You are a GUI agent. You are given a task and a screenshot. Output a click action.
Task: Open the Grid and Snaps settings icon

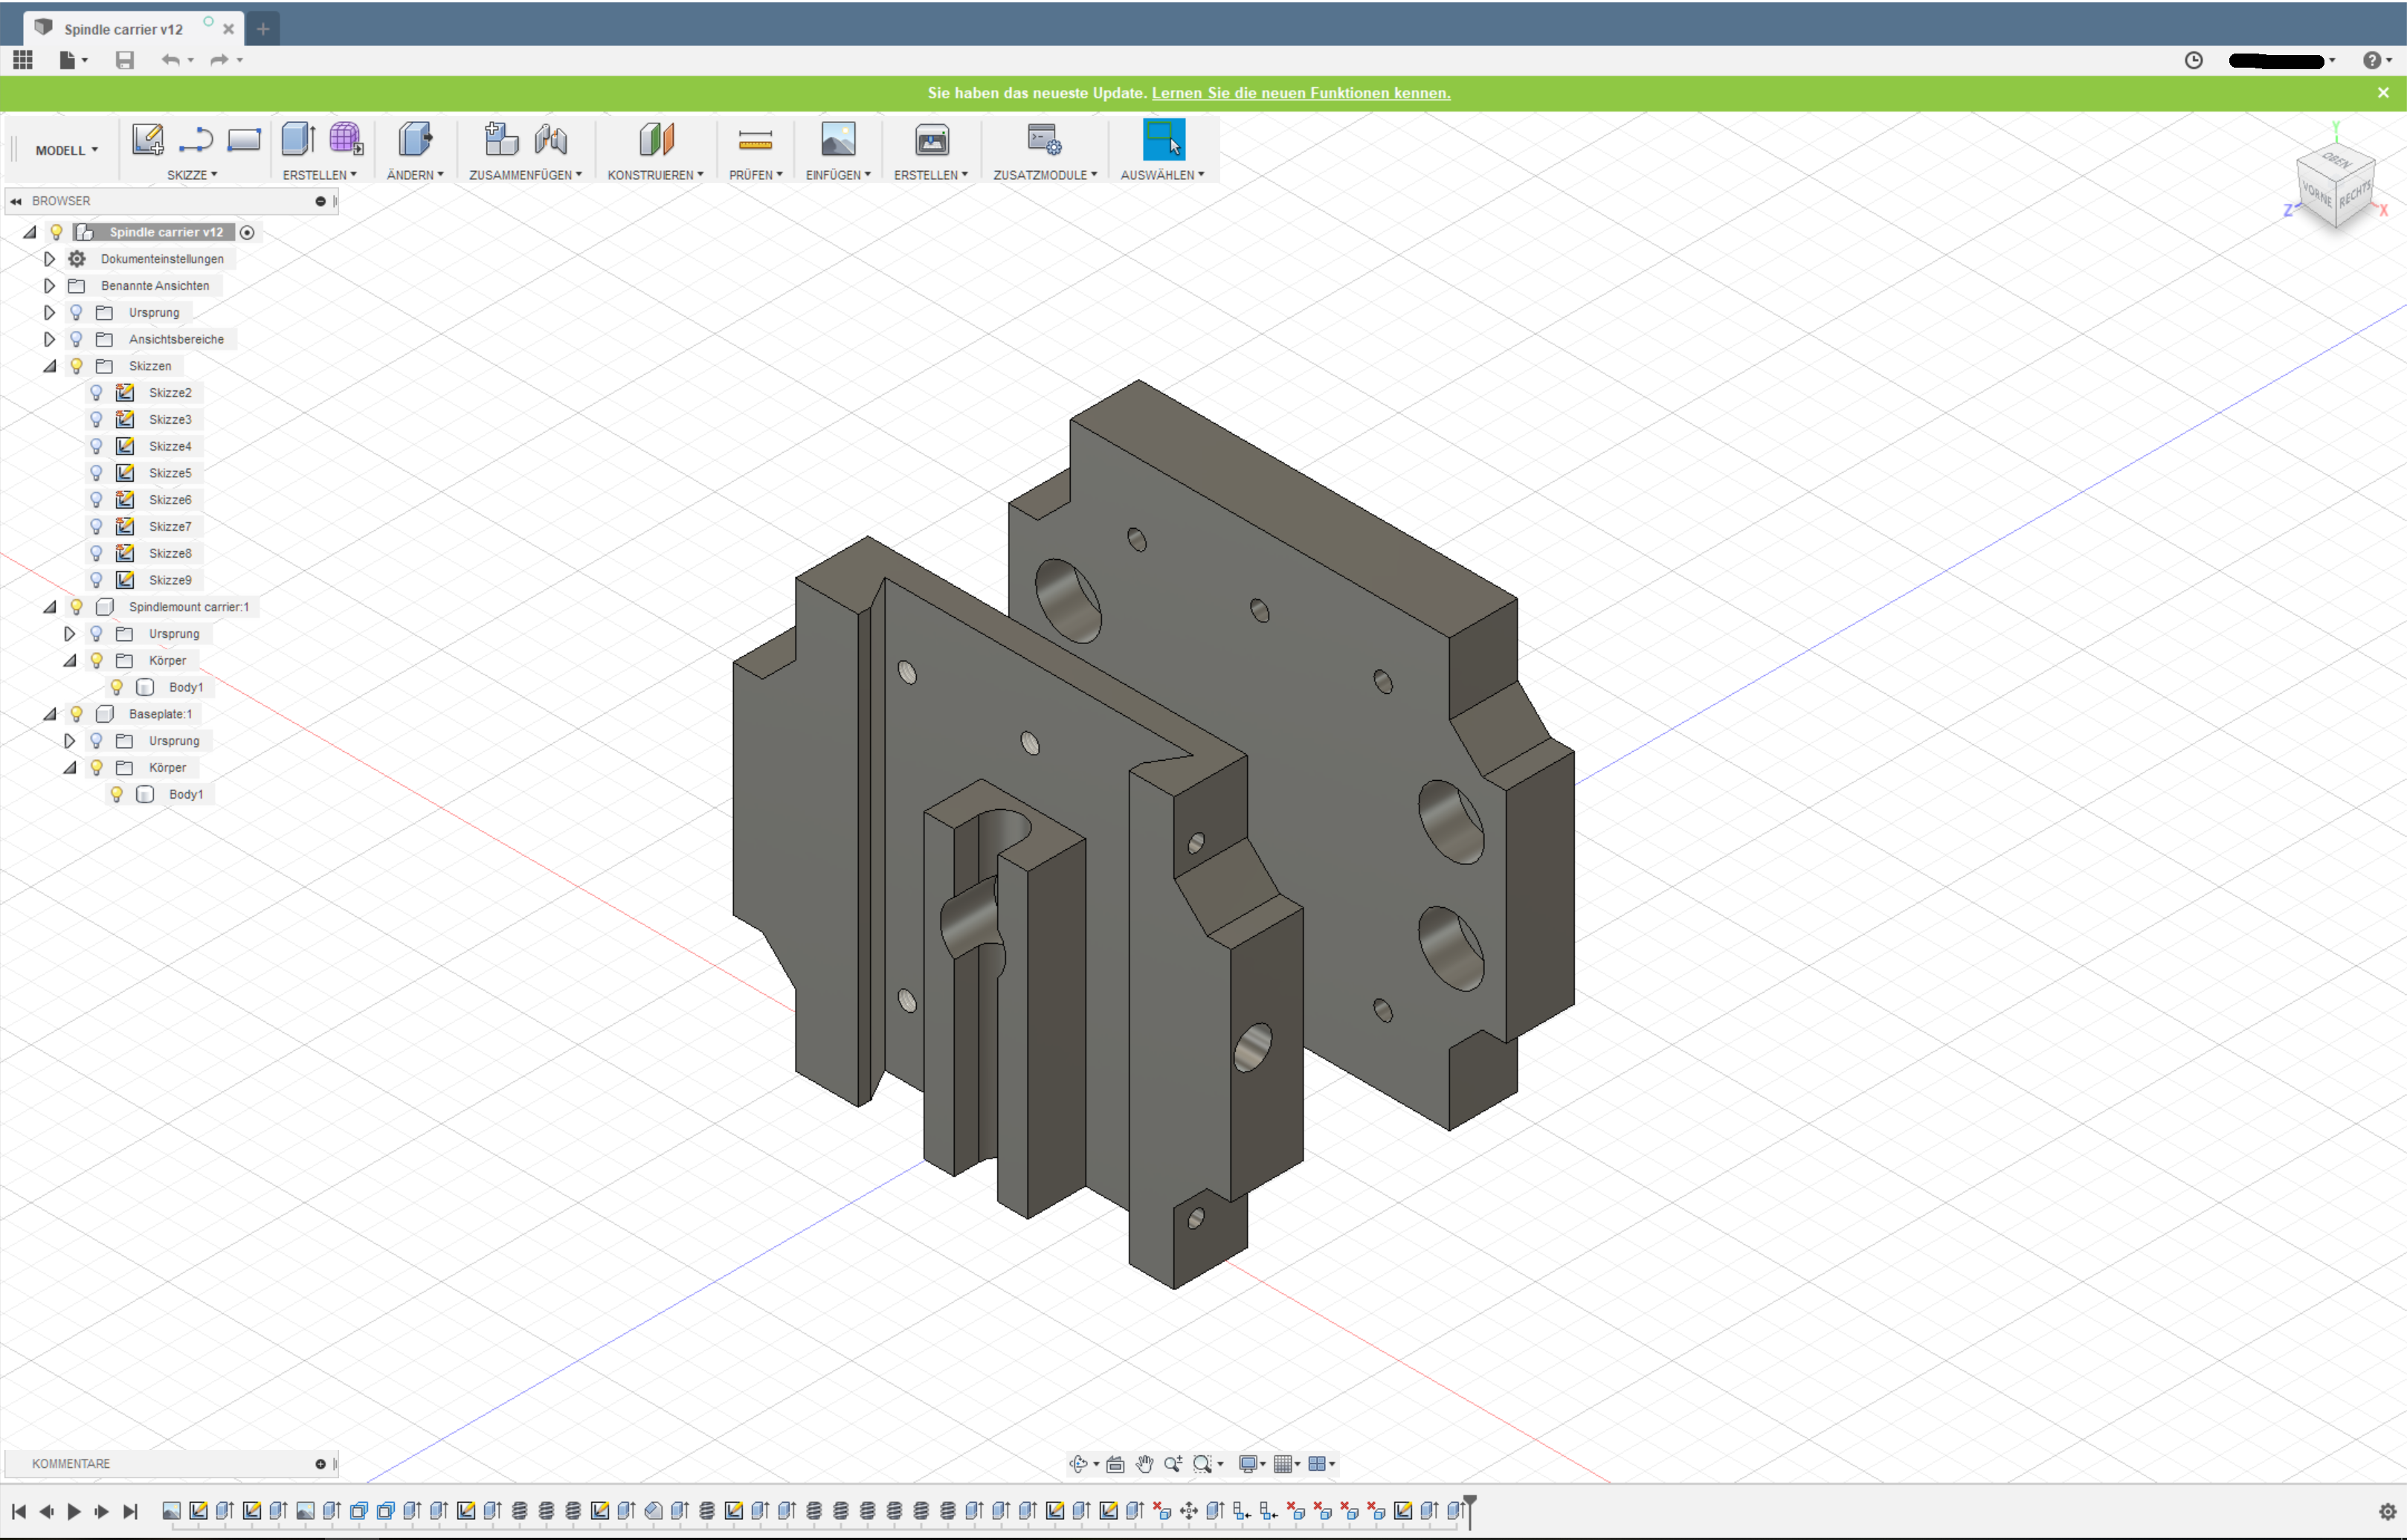click(x=1282, y=1464)
